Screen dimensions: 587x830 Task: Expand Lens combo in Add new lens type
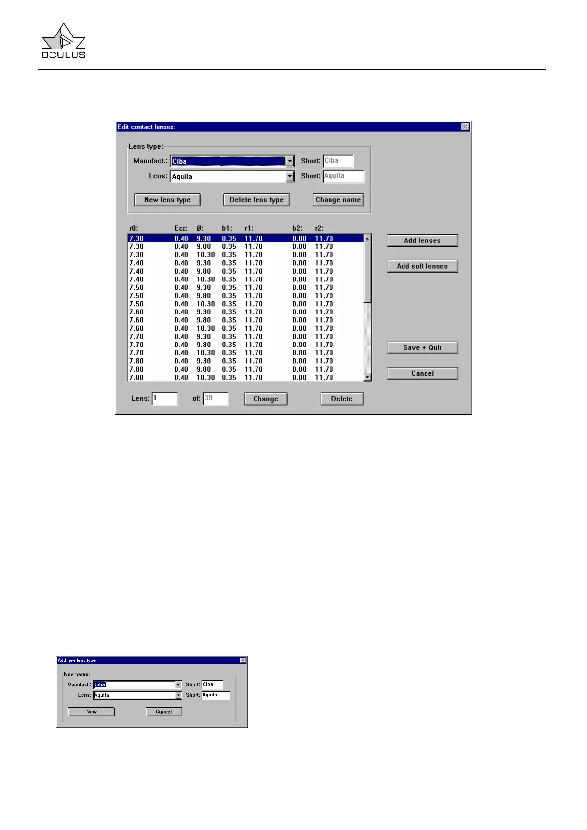tap(178, 695)
